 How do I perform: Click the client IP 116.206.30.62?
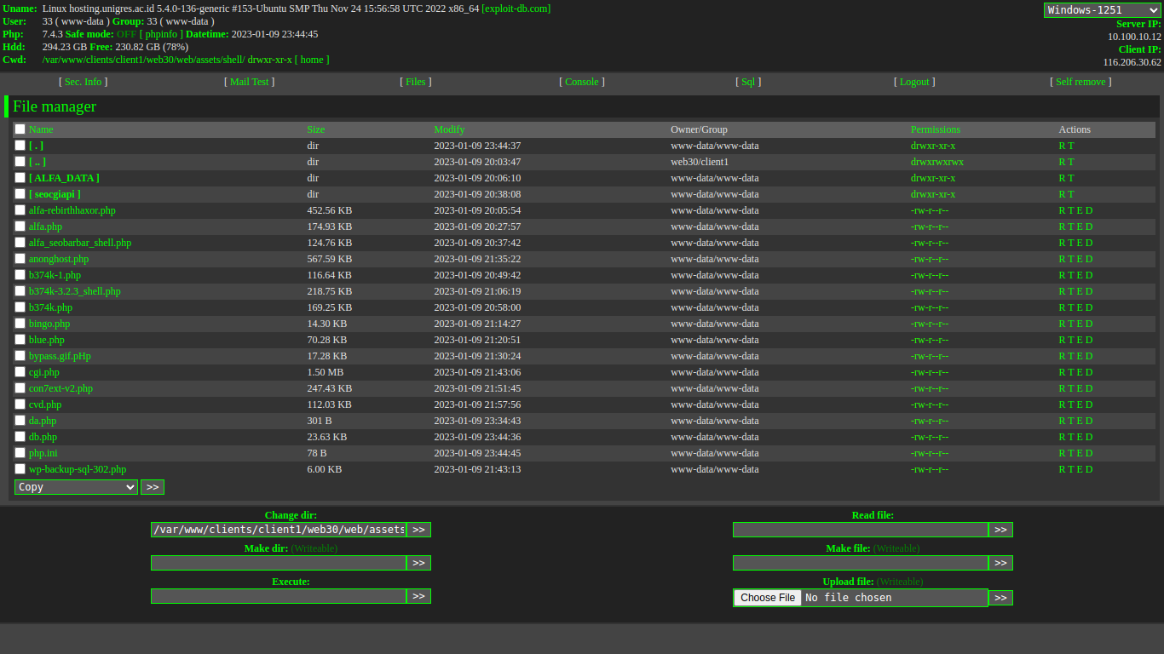pos(1132,62)
